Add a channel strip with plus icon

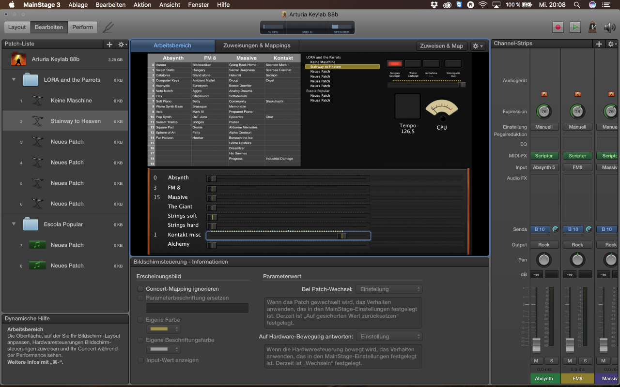(599, 44)
